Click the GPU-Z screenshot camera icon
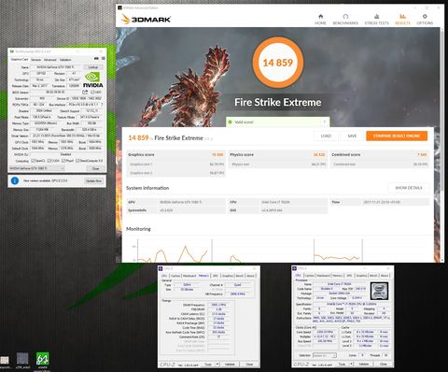Viewport: 448px width, 372px height. 96,59
